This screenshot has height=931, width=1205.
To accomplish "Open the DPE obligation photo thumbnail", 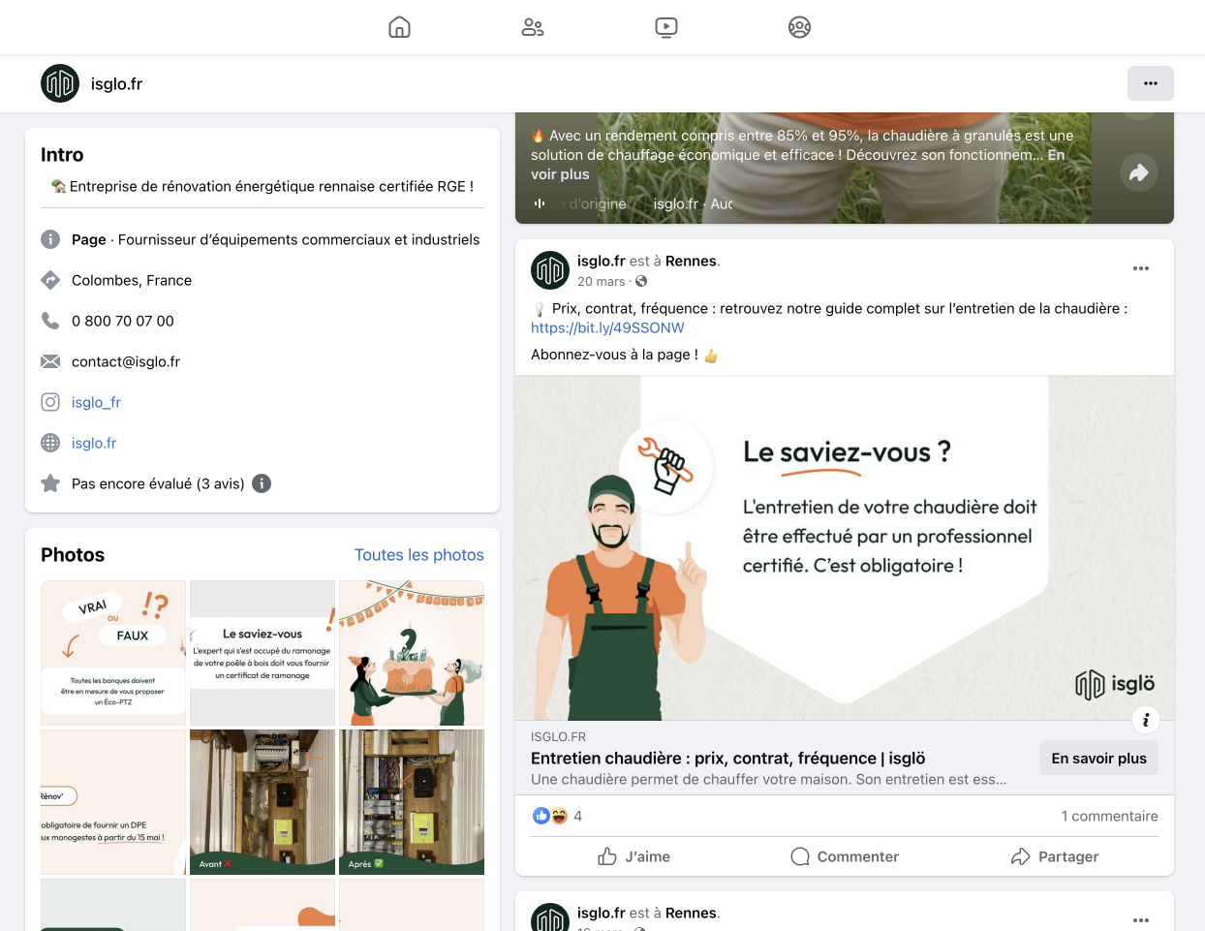I will tap(113, 802).
